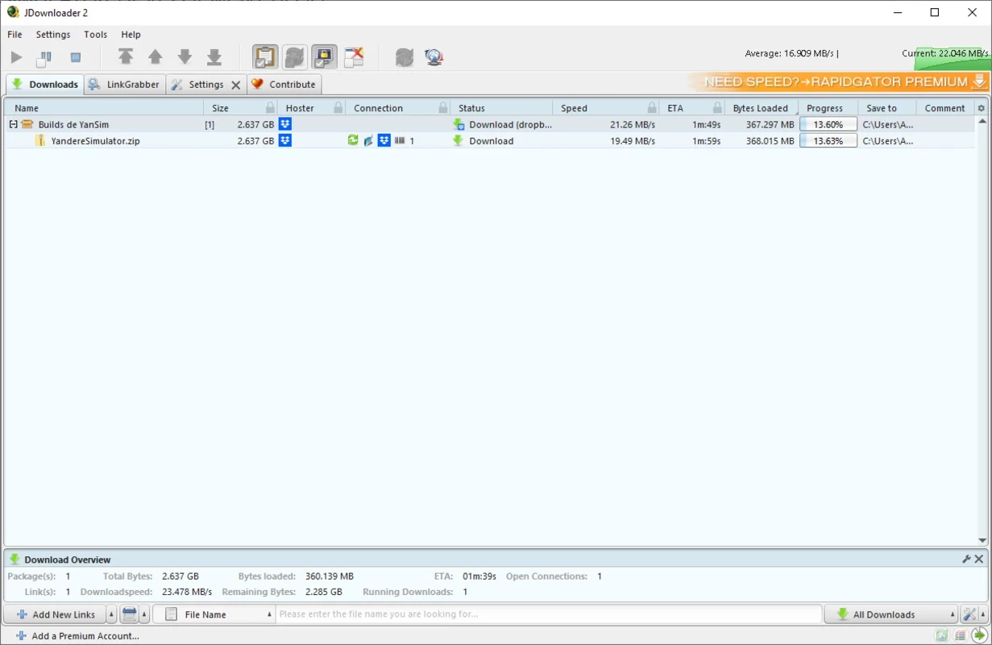
Task: Click the current speed graph meter
Action: (x=952, y=58)
